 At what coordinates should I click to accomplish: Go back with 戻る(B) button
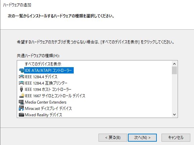[x=113, y=138]
